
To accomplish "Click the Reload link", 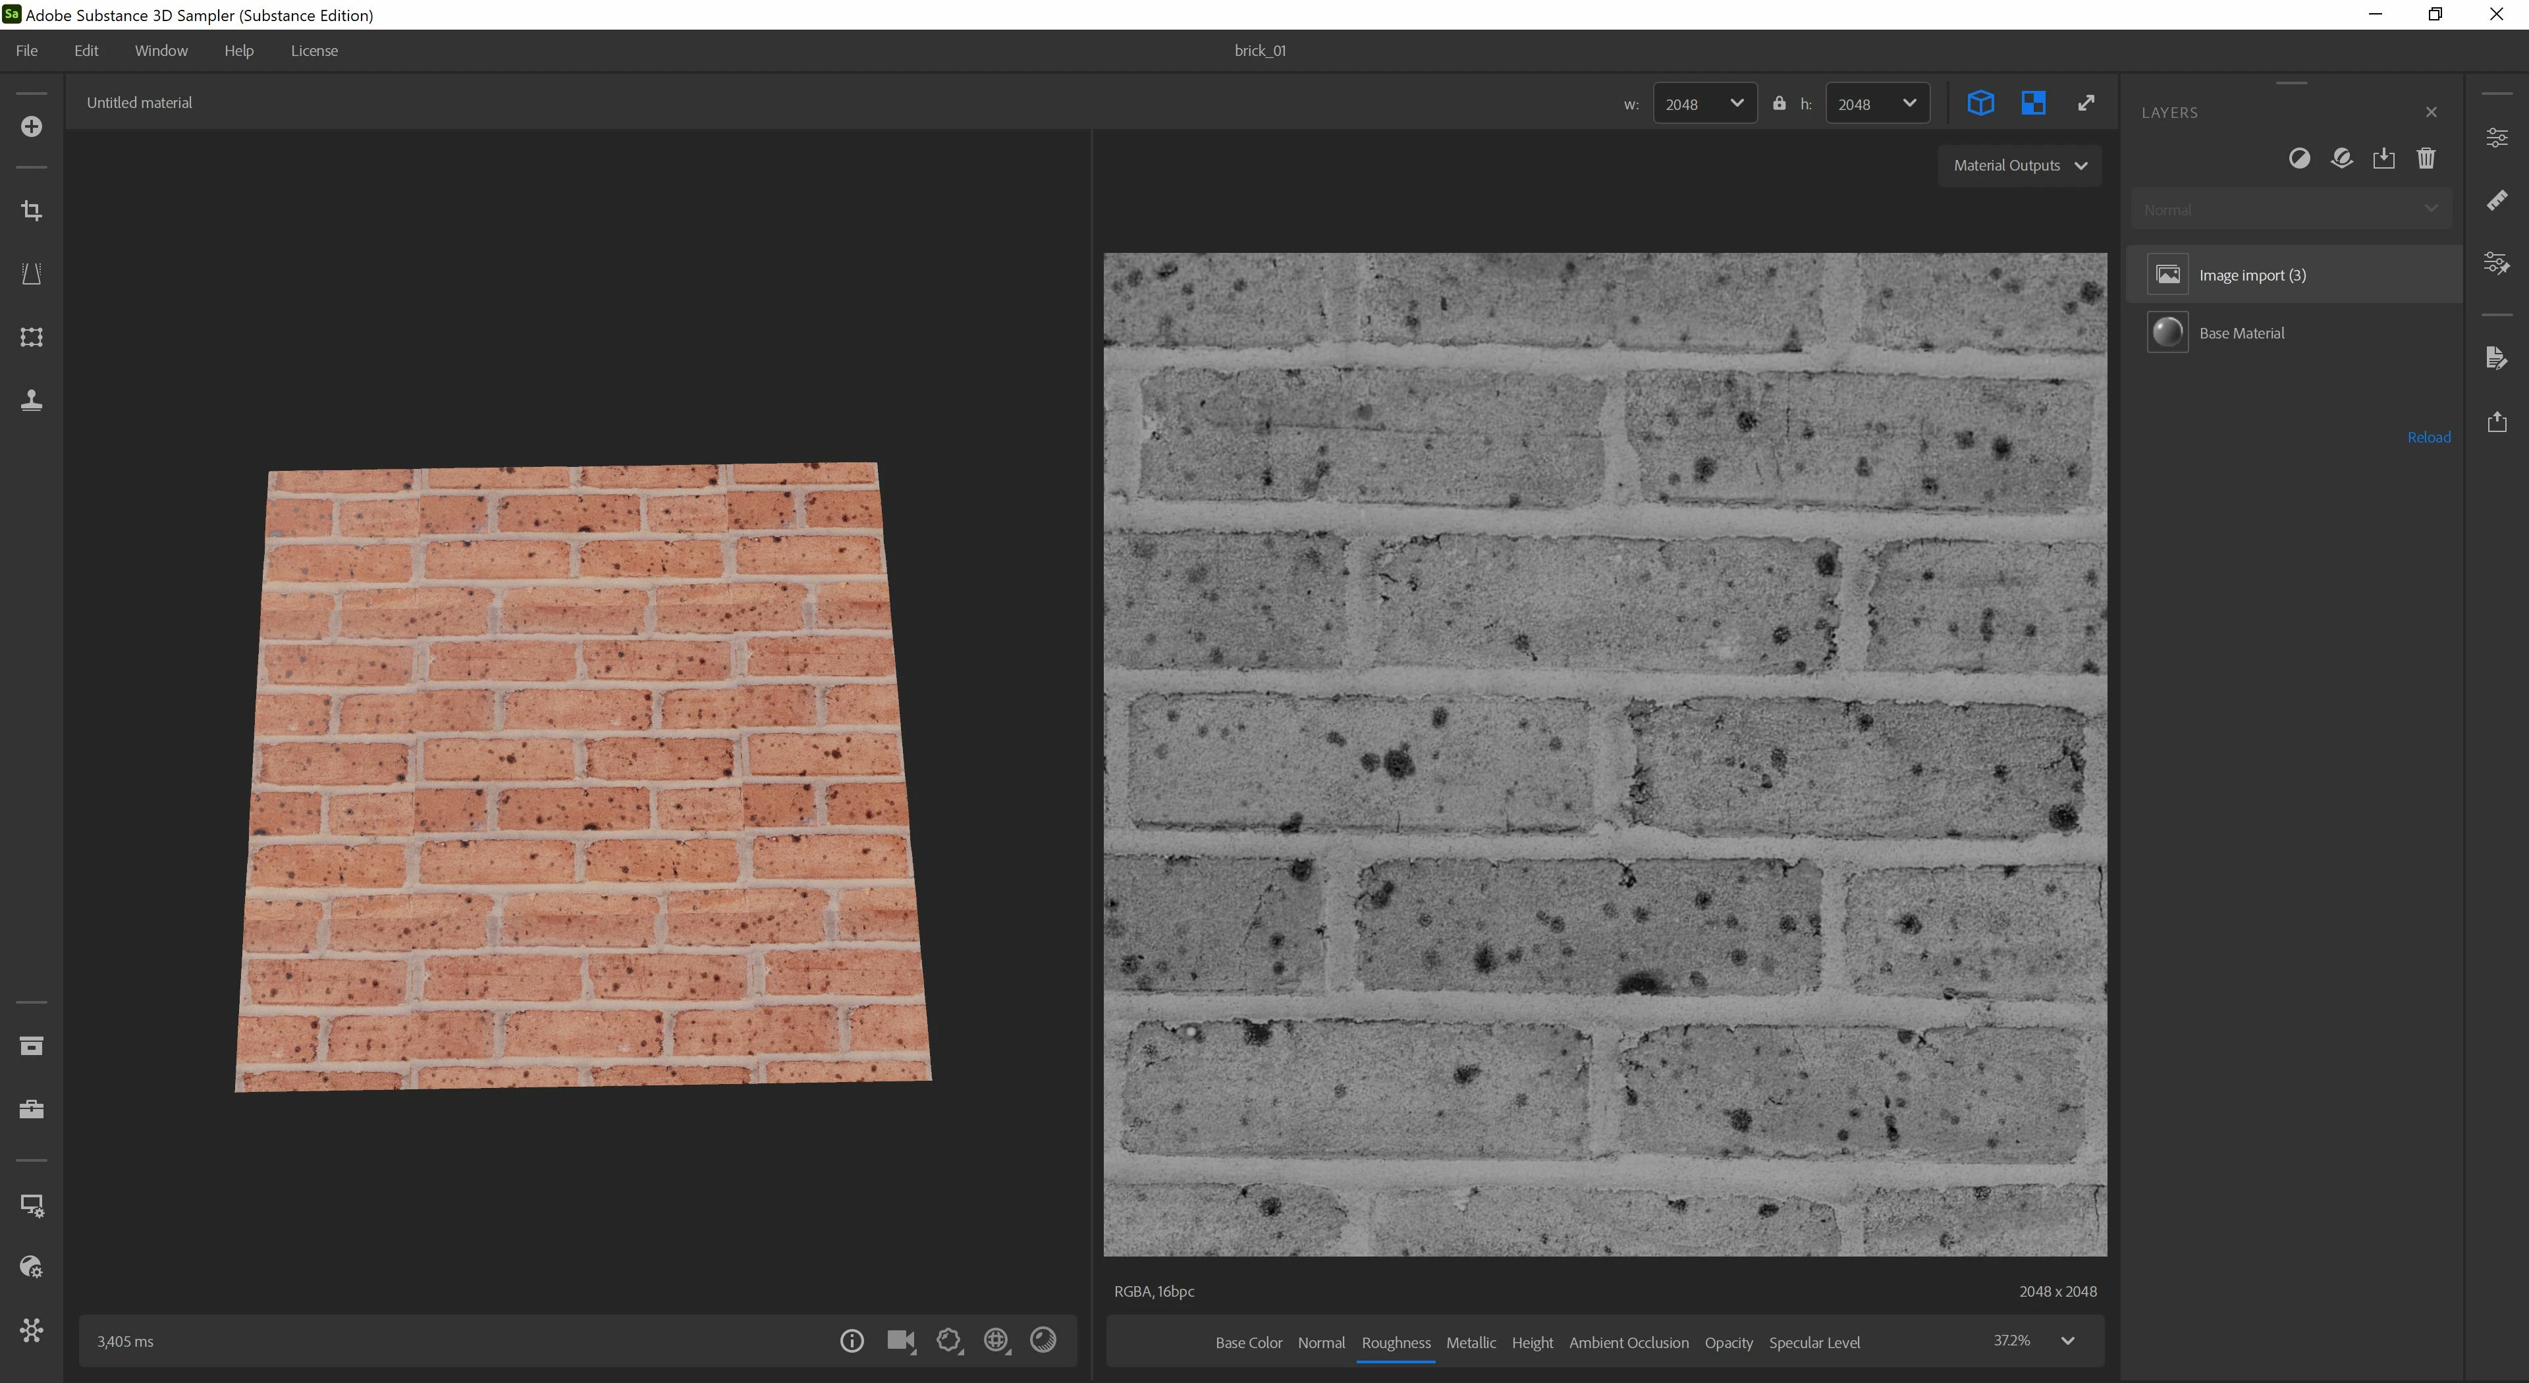I will (2428, 438).
